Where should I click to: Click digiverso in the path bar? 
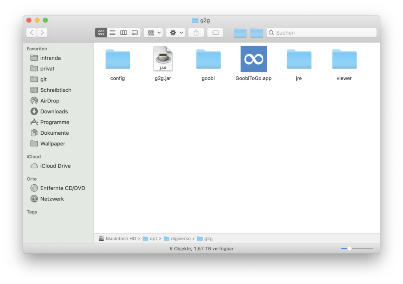click(177, 238)
